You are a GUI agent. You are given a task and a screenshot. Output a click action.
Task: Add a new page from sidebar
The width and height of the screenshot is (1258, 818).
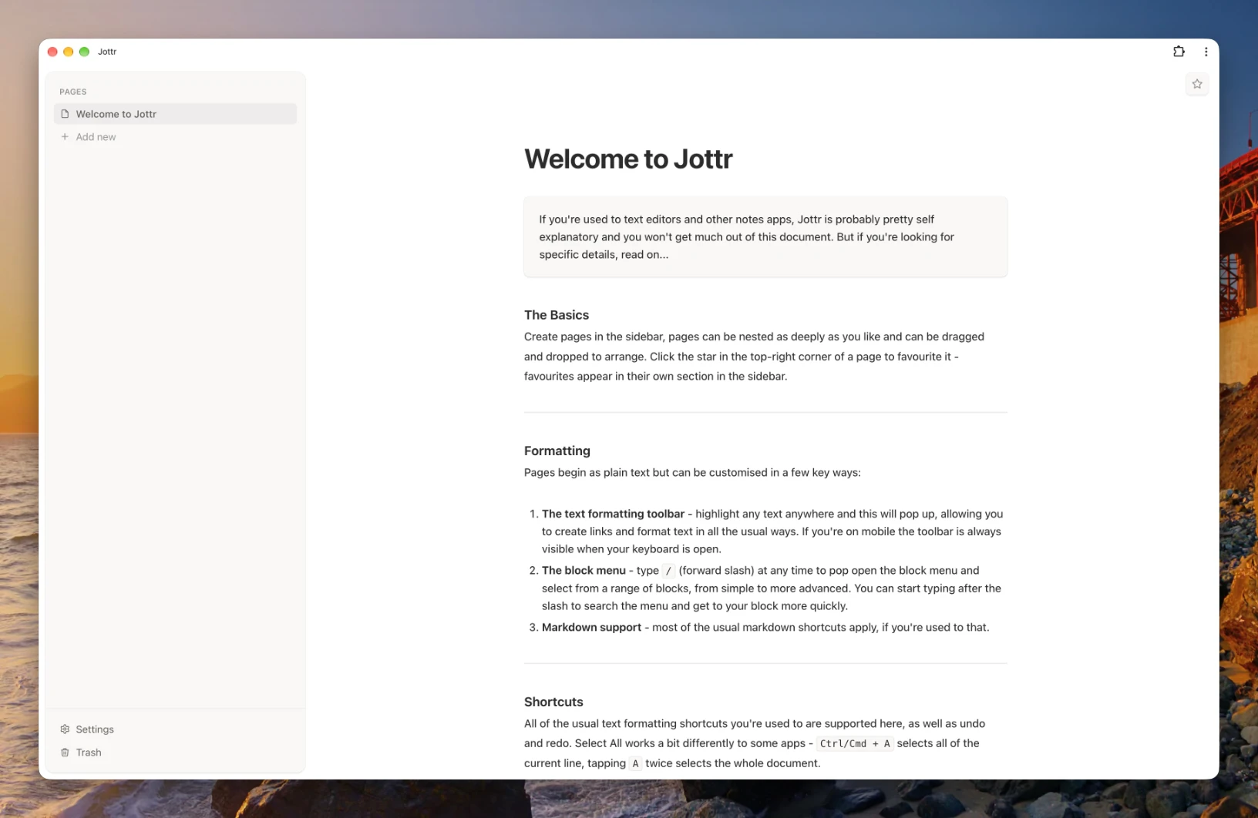point(175,136)
